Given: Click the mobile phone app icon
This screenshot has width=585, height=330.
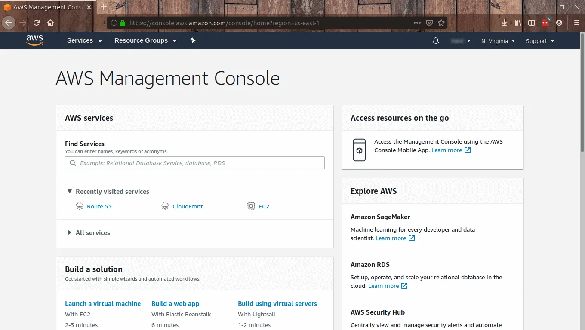Looking at the screenshot, I should [359, 150].
